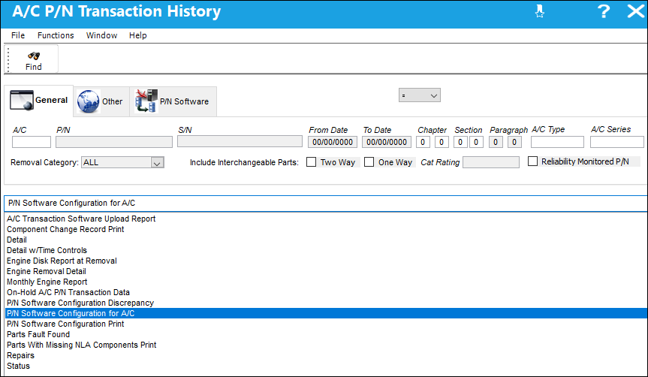Click the second Paragraph number field
Viewport: 648px width, 377px height.
pyautogui.click(x=514, y=142)
